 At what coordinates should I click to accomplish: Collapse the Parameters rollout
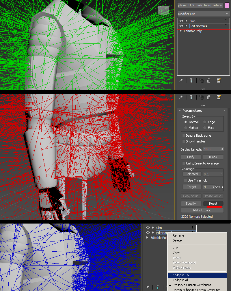click(180, 110)
